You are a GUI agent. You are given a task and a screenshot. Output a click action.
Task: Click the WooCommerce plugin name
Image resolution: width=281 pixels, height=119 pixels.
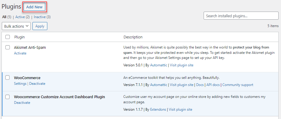click(27, 78)
